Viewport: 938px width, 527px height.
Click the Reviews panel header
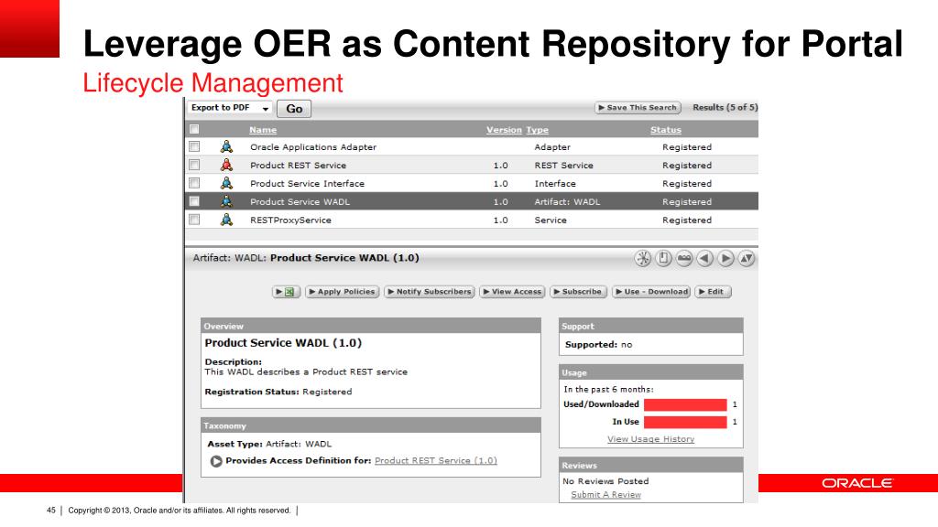651,465
